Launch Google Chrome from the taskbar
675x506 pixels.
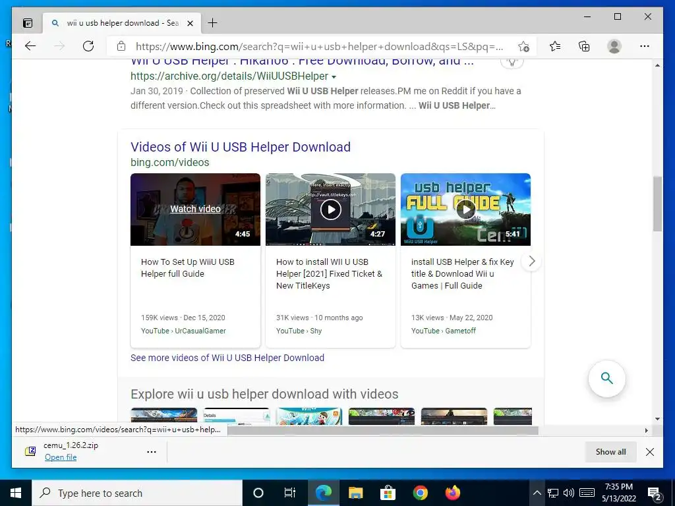coord(420,493)
